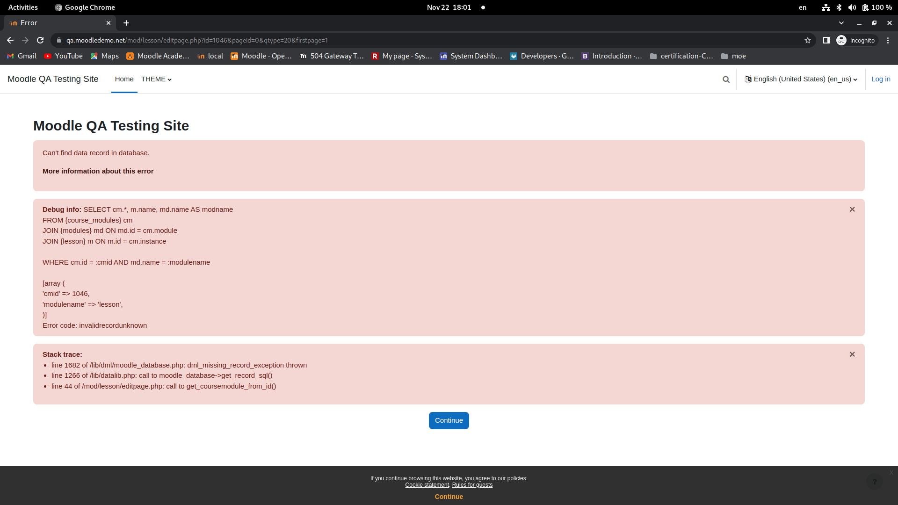Select the Home navigation tab
Screen dimensions: 898x505
pos(124,79)
